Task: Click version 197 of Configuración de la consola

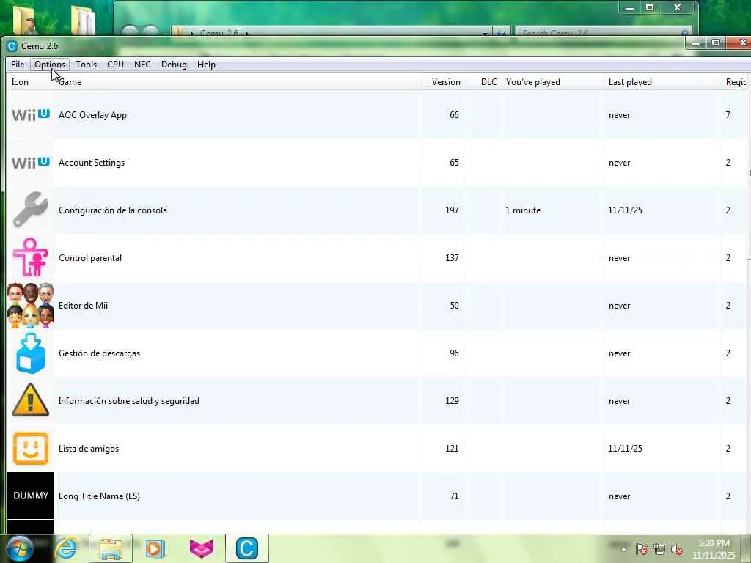Action: click(452, 210)
